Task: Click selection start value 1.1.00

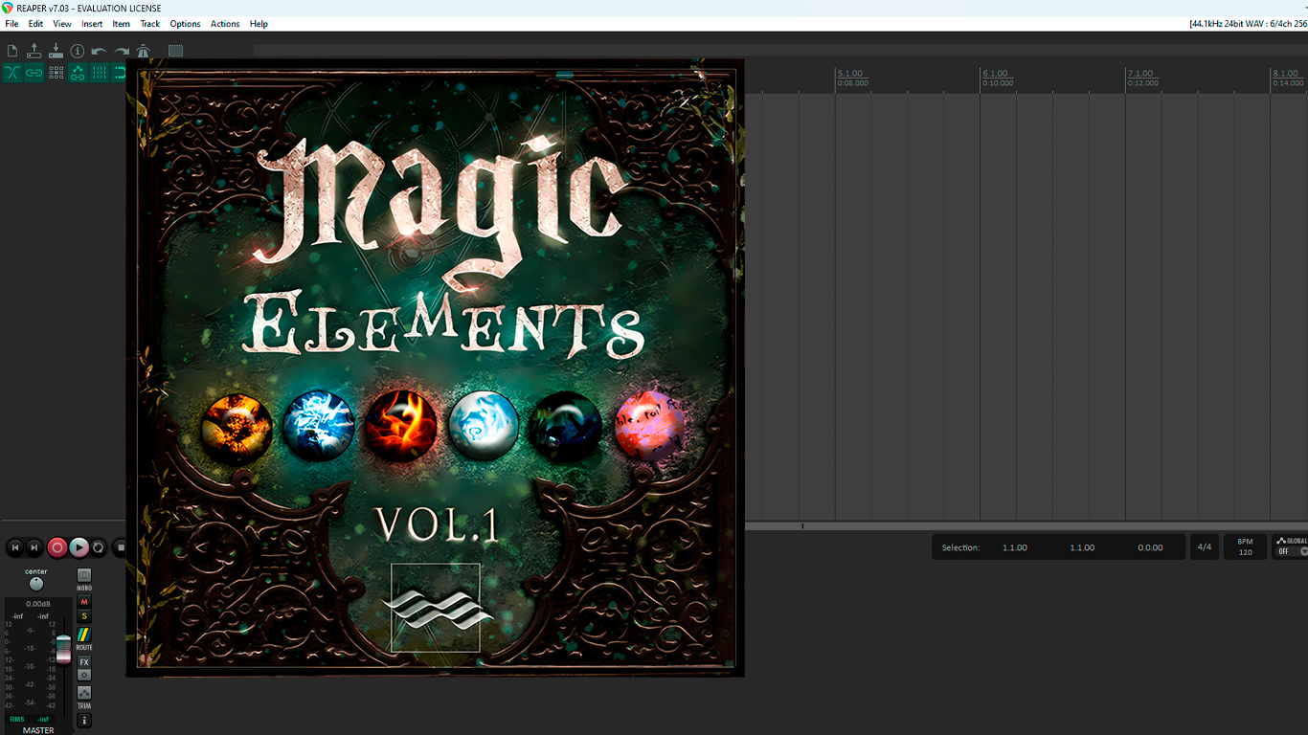Action: tap(1015, 547)
